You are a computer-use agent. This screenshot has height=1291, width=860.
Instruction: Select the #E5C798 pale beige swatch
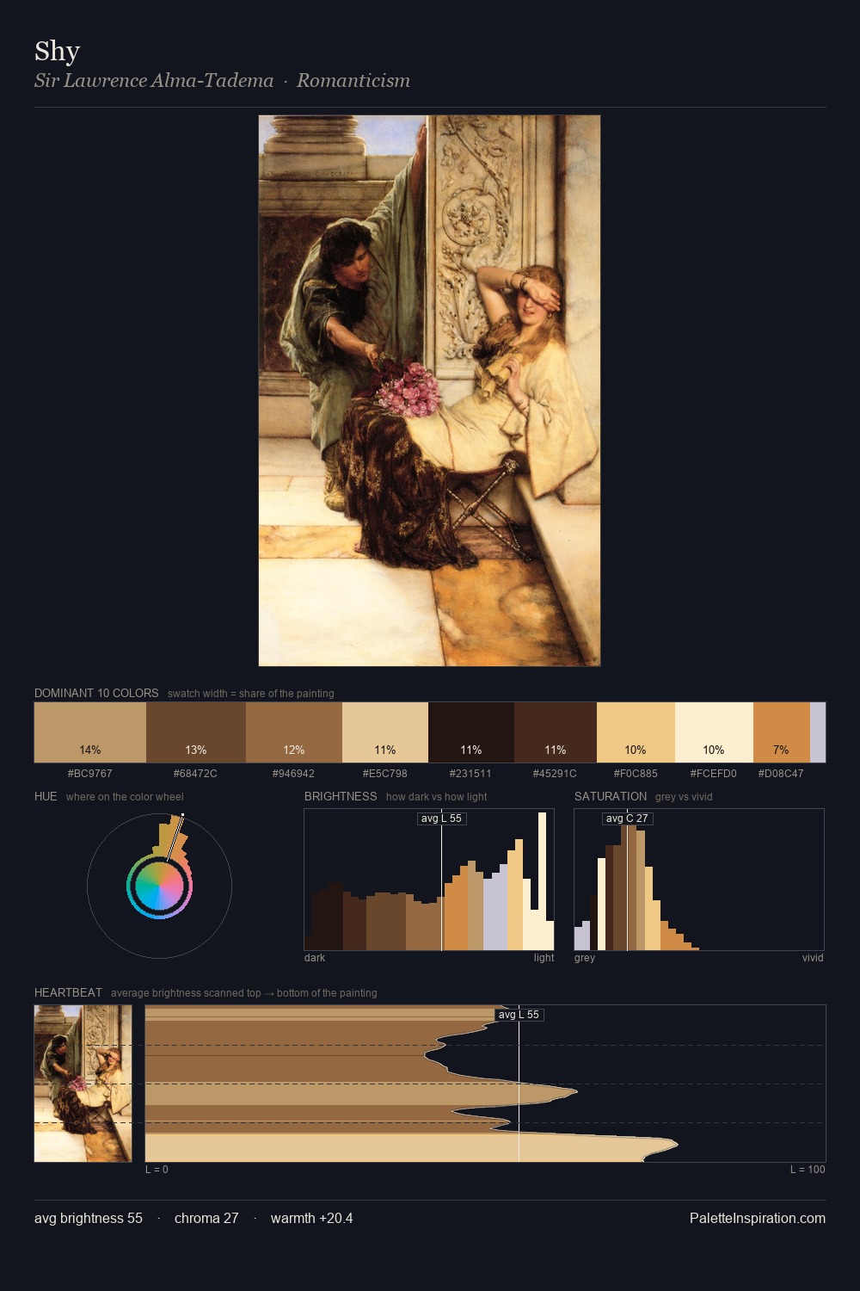coord(385,732)
